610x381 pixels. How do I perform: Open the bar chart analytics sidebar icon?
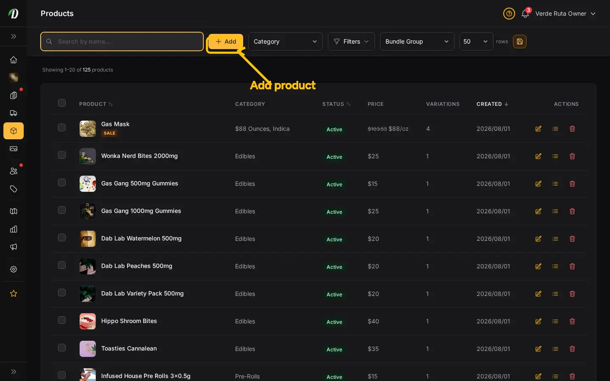(x=14, y=229)
